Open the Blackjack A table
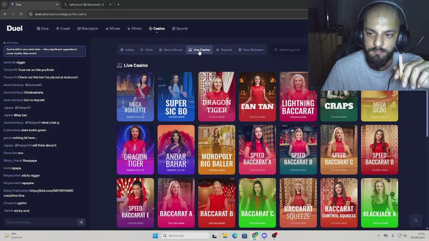The height and width of the screenshot is (241, 429). pyautogui.click(x=379, y=203)
